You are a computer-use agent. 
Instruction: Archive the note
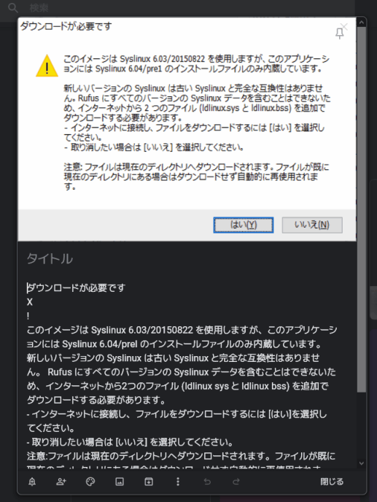149,482
